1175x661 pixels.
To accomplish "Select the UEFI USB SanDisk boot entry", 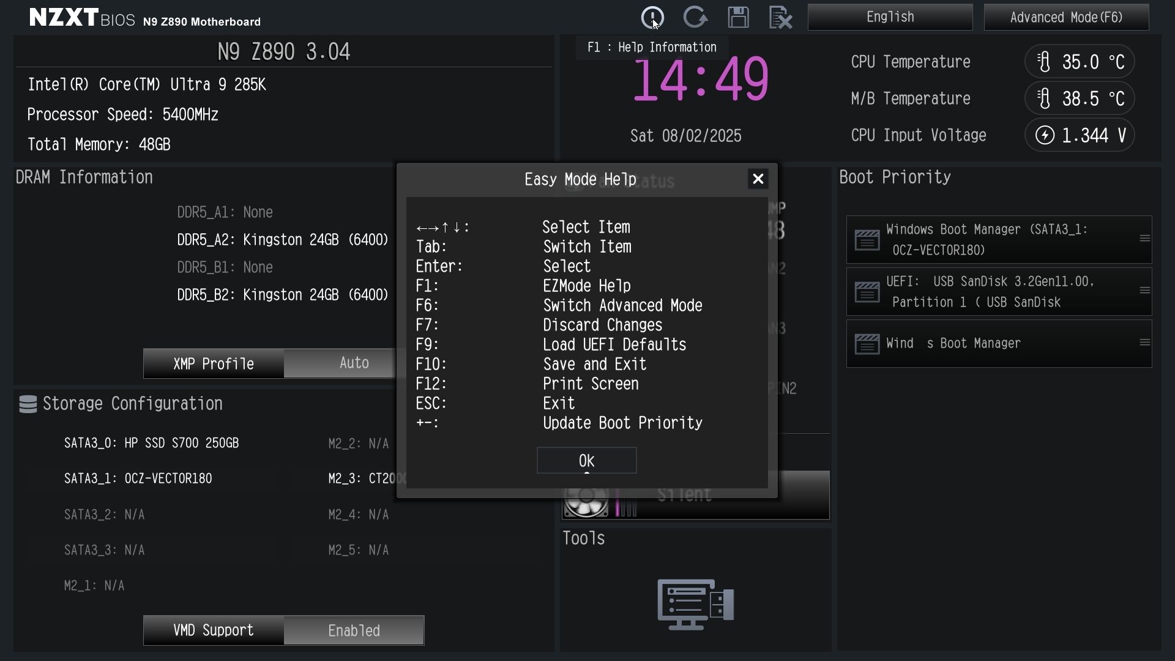I will (x=999, y=292).
